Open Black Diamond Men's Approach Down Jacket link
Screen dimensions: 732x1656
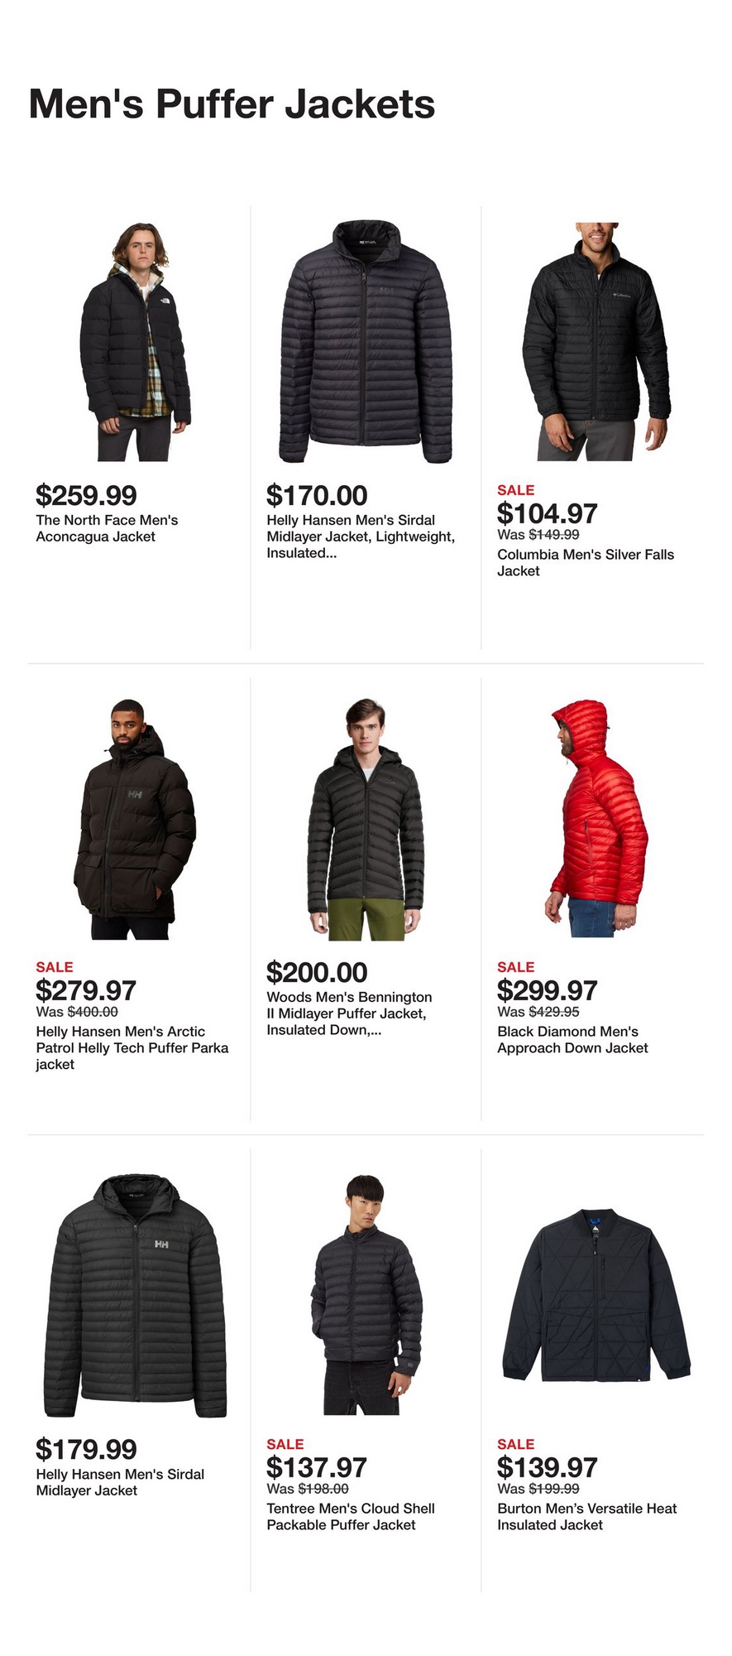(572, 1040)
